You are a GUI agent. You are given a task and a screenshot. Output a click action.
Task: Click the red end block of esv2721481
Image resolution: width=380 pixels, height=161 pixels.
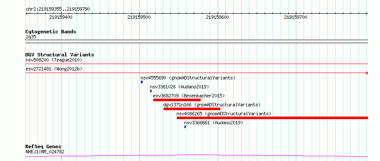tap(367, 73)
